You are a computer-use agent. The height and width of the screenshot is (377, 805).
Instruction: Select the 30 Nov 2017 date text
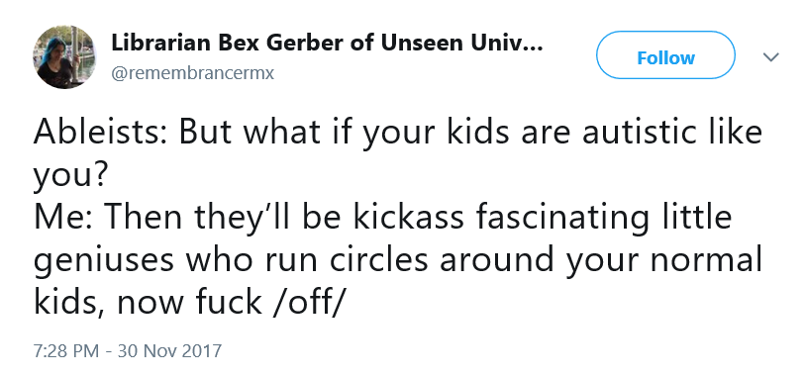click(x=170, y=351)
